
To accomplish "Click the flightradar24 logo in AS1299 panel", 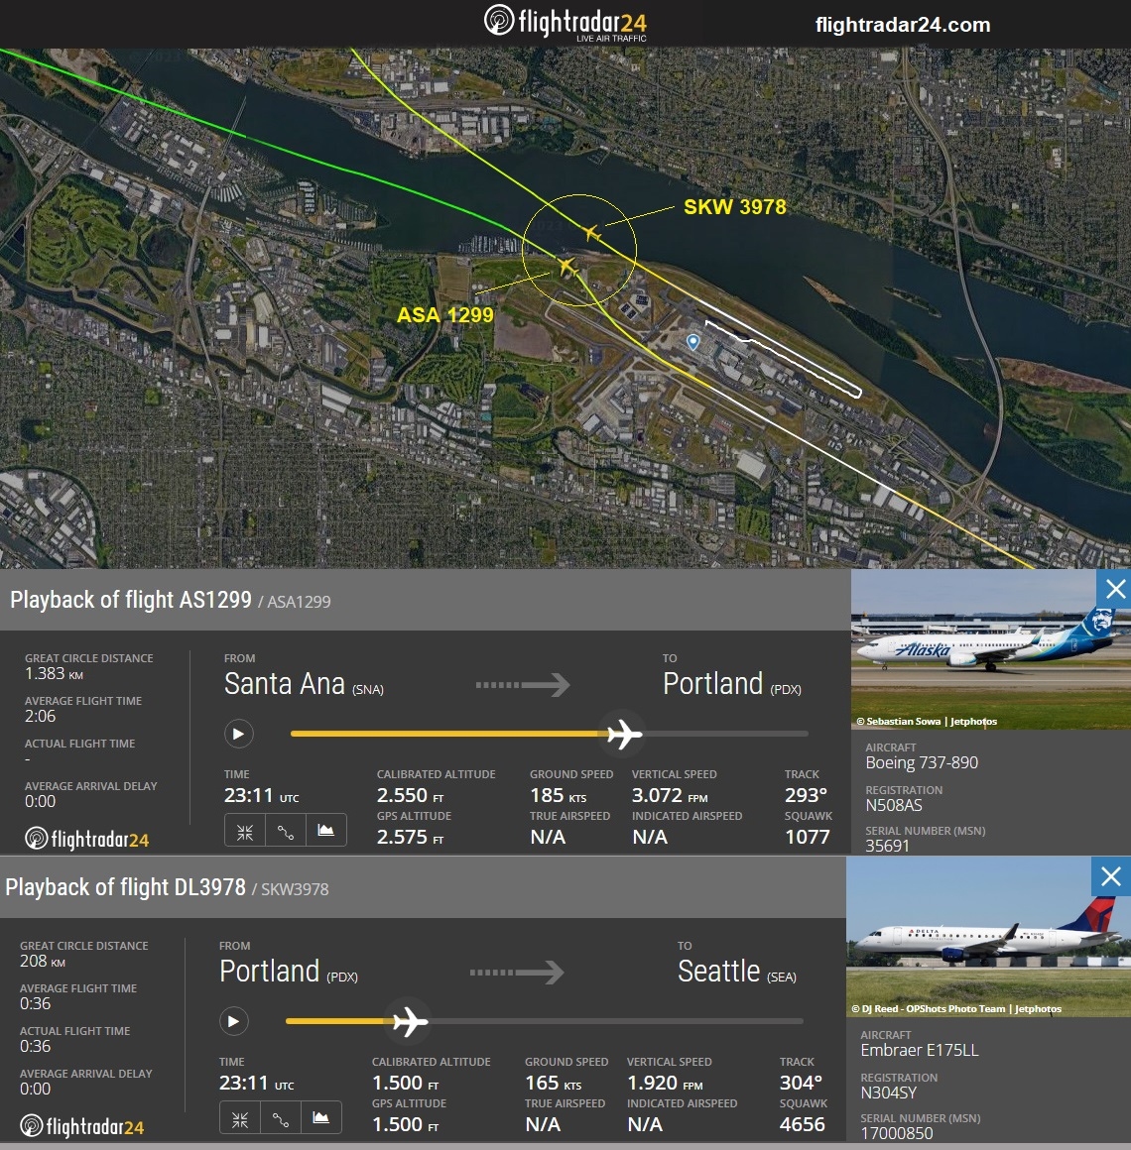I will click(86, 839).
